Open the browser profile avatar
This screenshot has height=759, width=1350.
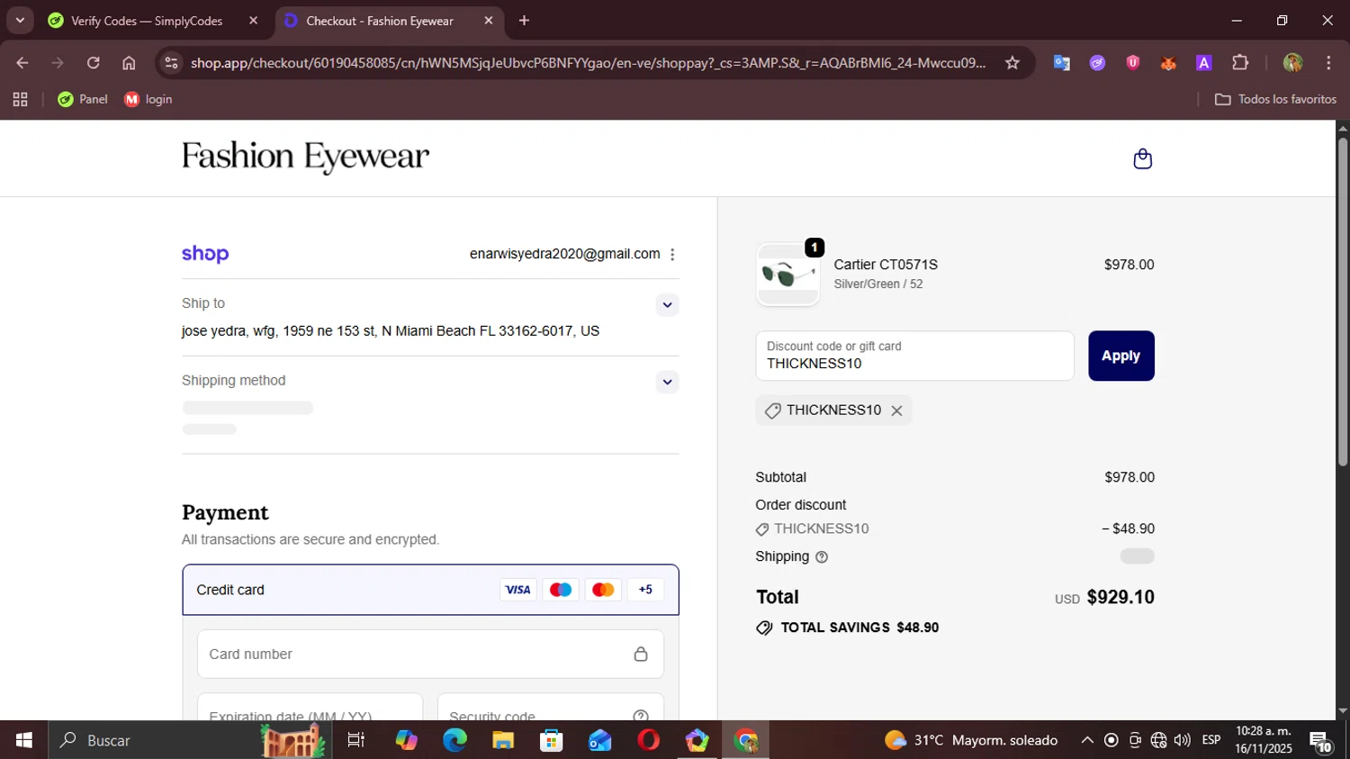tap(1293, 62)
